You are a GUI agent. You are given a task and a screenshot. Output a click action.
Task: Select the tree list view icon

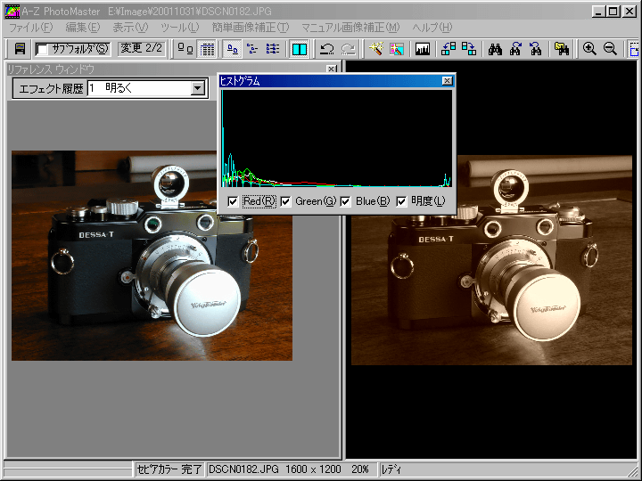[252, 49]
